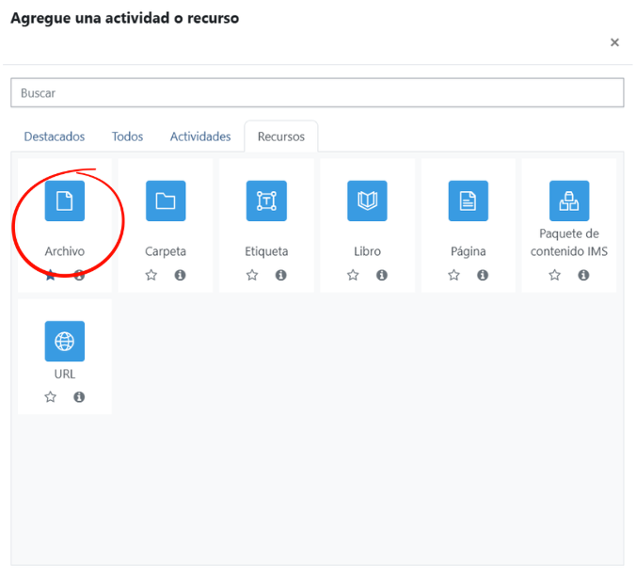636x577 pixels.
Task: Switch to the Destacados tab
Action: tap(55, 136)
